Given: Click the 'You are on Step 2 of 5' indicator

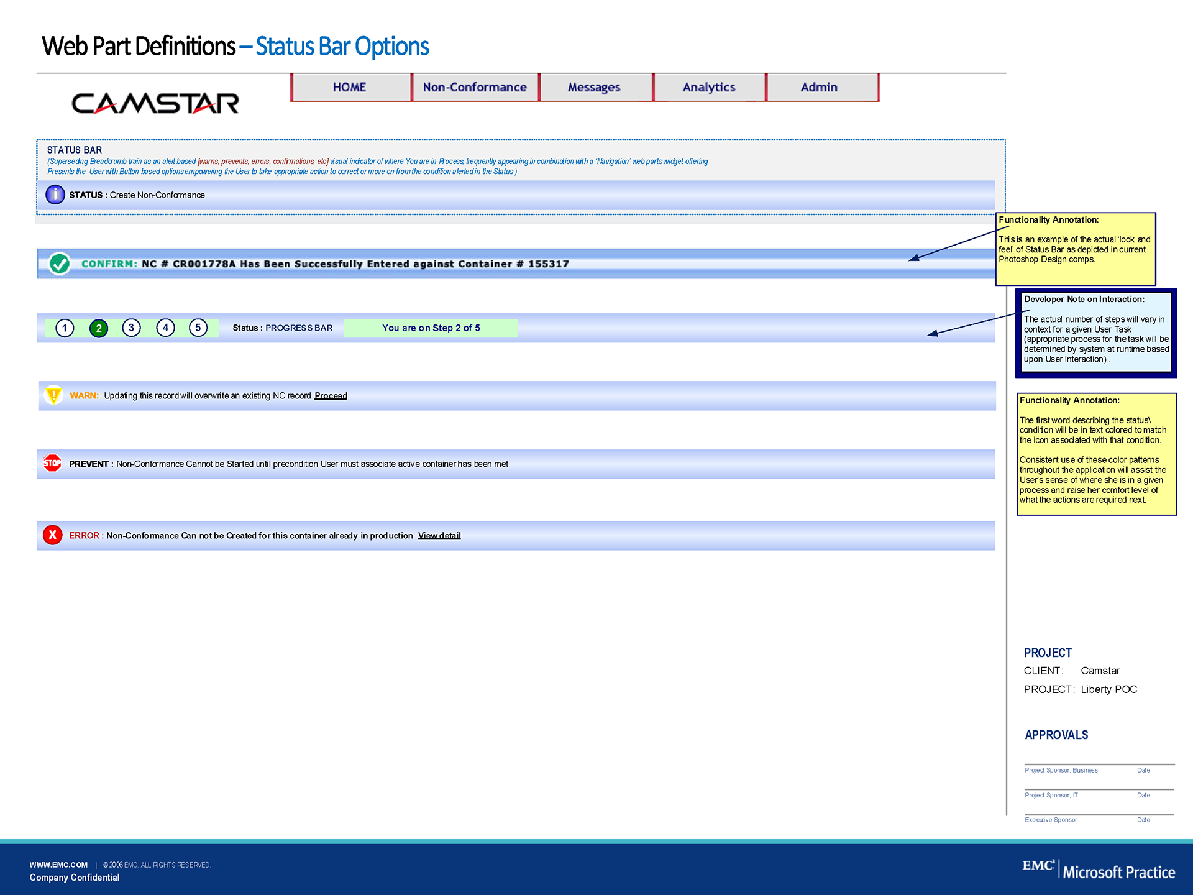Looking at the screenshot, I should 431,328.
